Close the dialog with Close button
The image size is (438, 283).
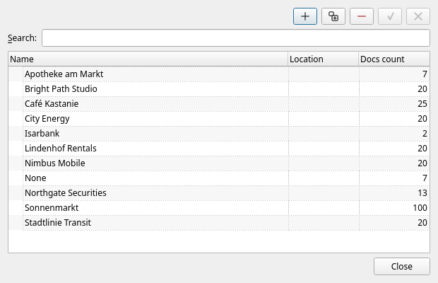pyautogui.click(x=402, y=266)
